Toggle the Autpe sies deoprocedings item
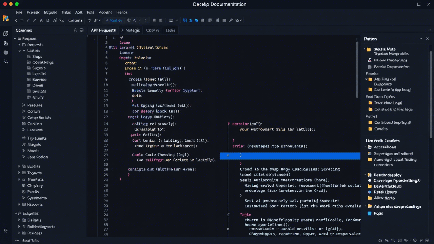The image size is (434, 244). click(x=397, y=206)
